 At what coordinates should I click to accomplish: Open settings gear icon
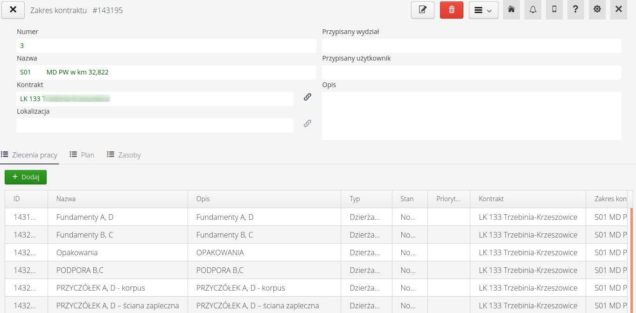(597, 9)
